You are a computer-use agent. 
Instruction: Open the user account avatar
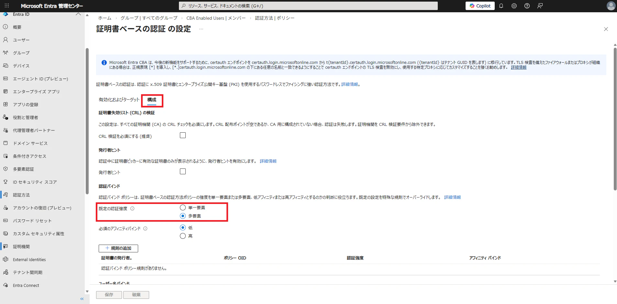coord(611,6)
